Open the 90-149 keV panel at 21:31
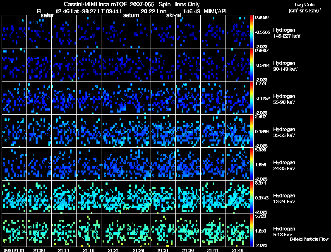The height and width of the screenshot is (252, 331). (x=163, y=65)
